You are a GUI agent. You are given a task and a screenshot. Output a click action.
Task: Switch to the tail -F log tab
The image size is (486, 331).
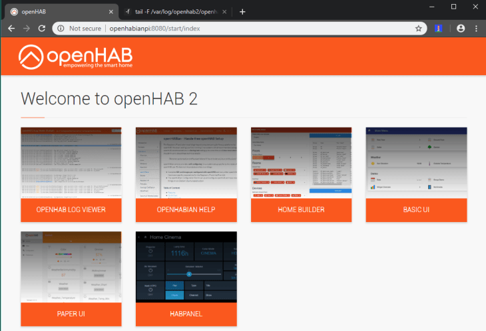point(173,11)
